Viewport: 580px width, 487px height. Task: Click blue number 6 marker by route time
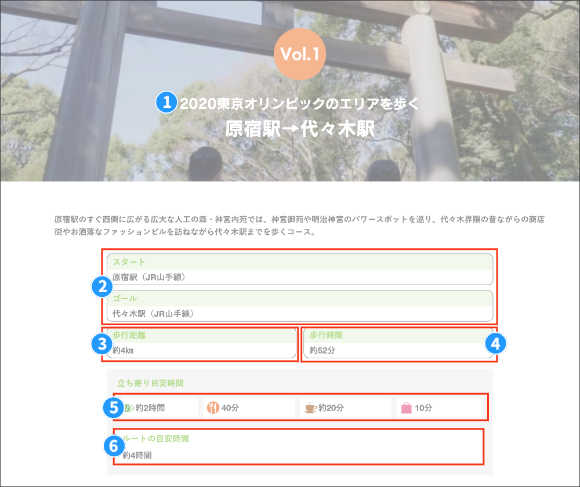114,446
